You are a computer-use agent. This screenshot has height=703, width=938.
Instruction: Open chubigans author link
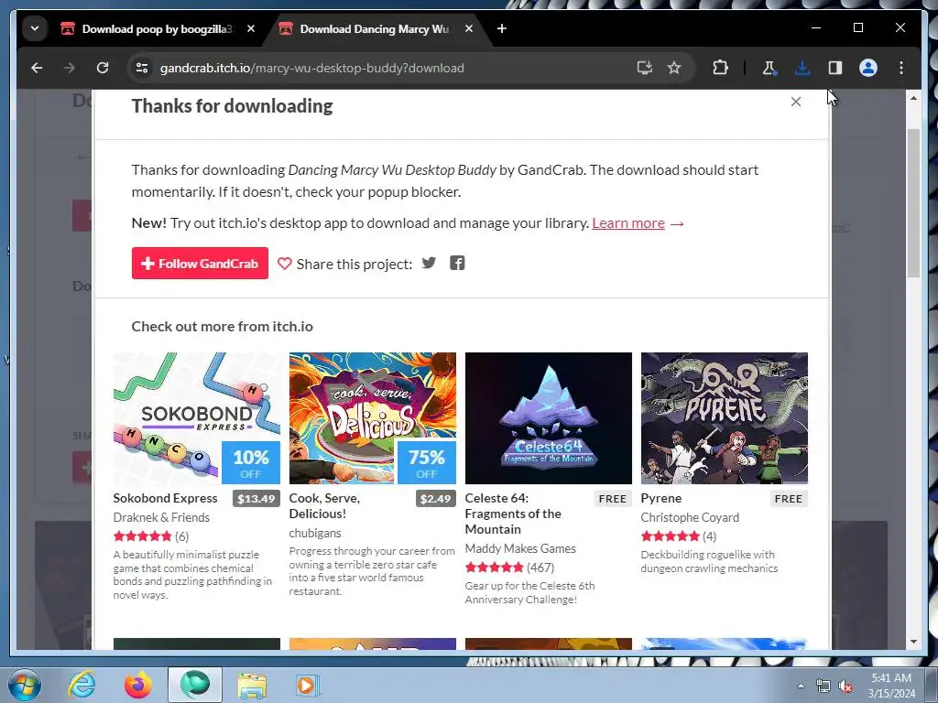point(315,533)
